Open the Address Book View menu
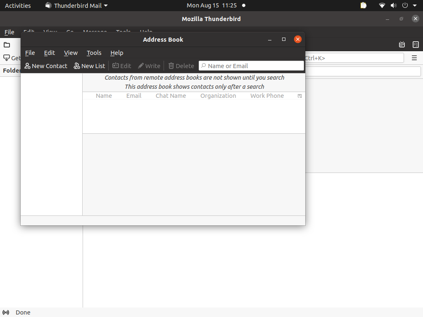 coord(71,53)
